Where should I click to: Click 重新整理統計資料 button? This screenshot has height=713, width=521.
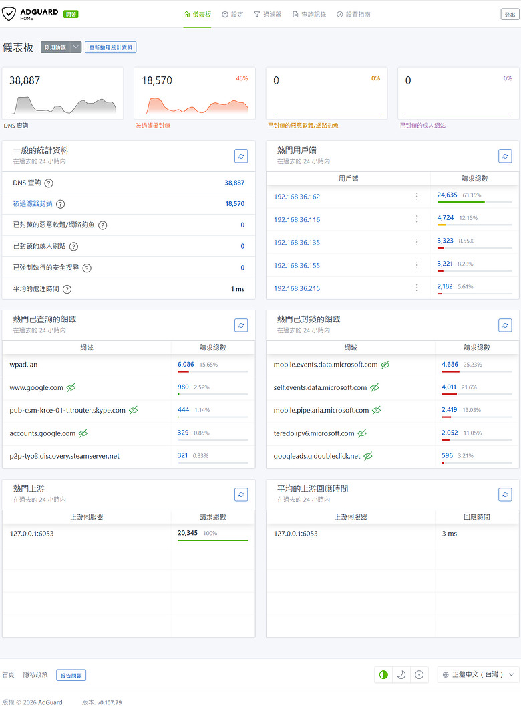point(111,47)
